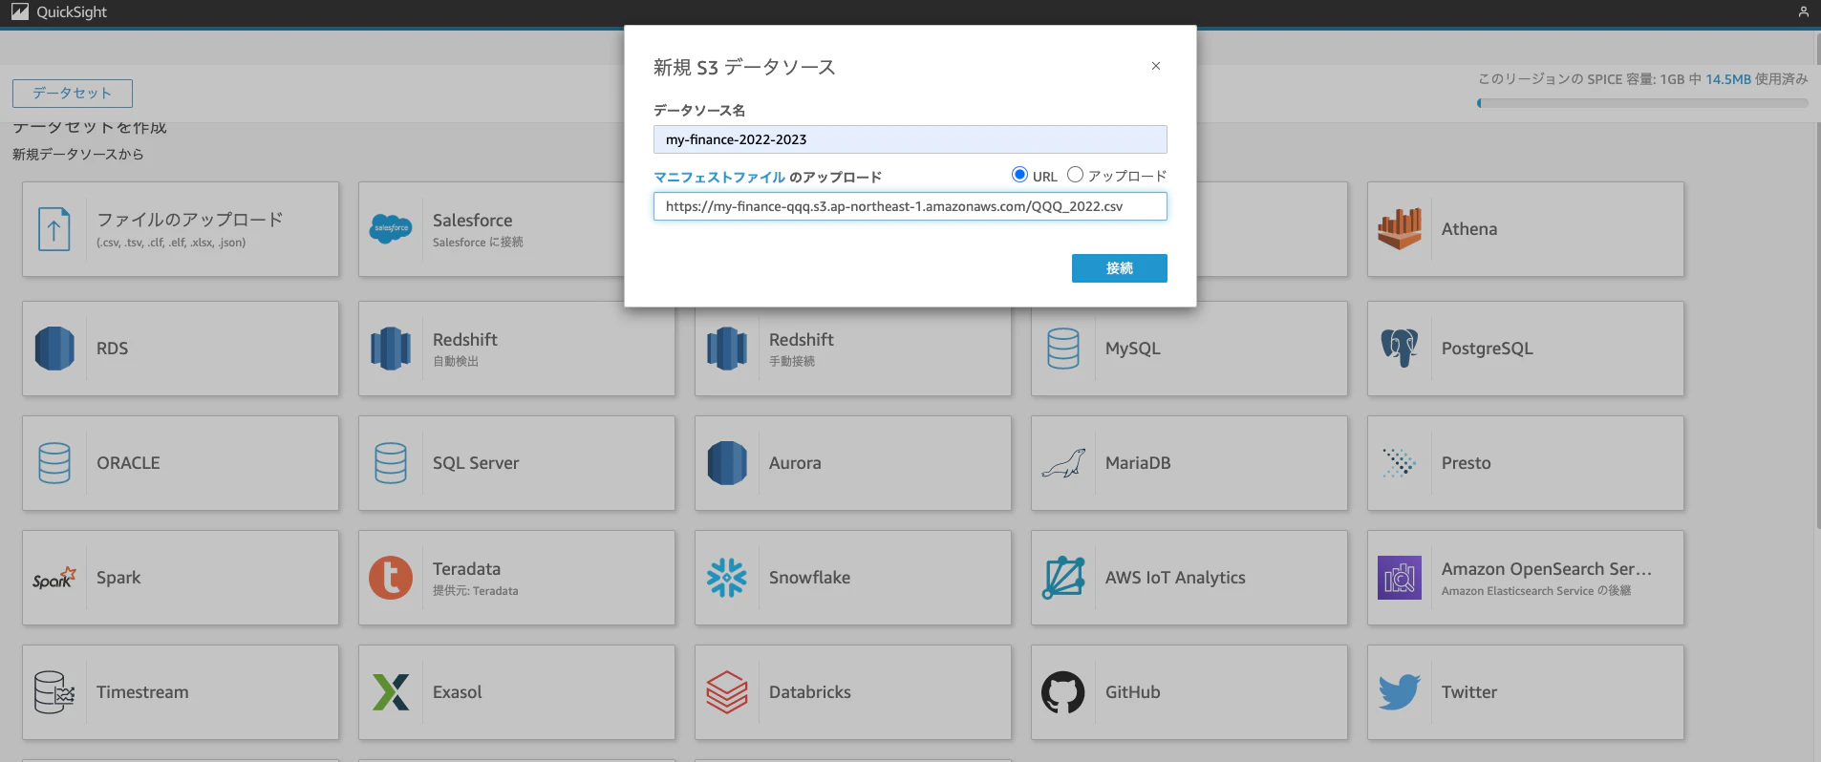Select the GitHub card label
Image resolution: width=1821 pixels, height=762 pixels.
point(1133,692)
